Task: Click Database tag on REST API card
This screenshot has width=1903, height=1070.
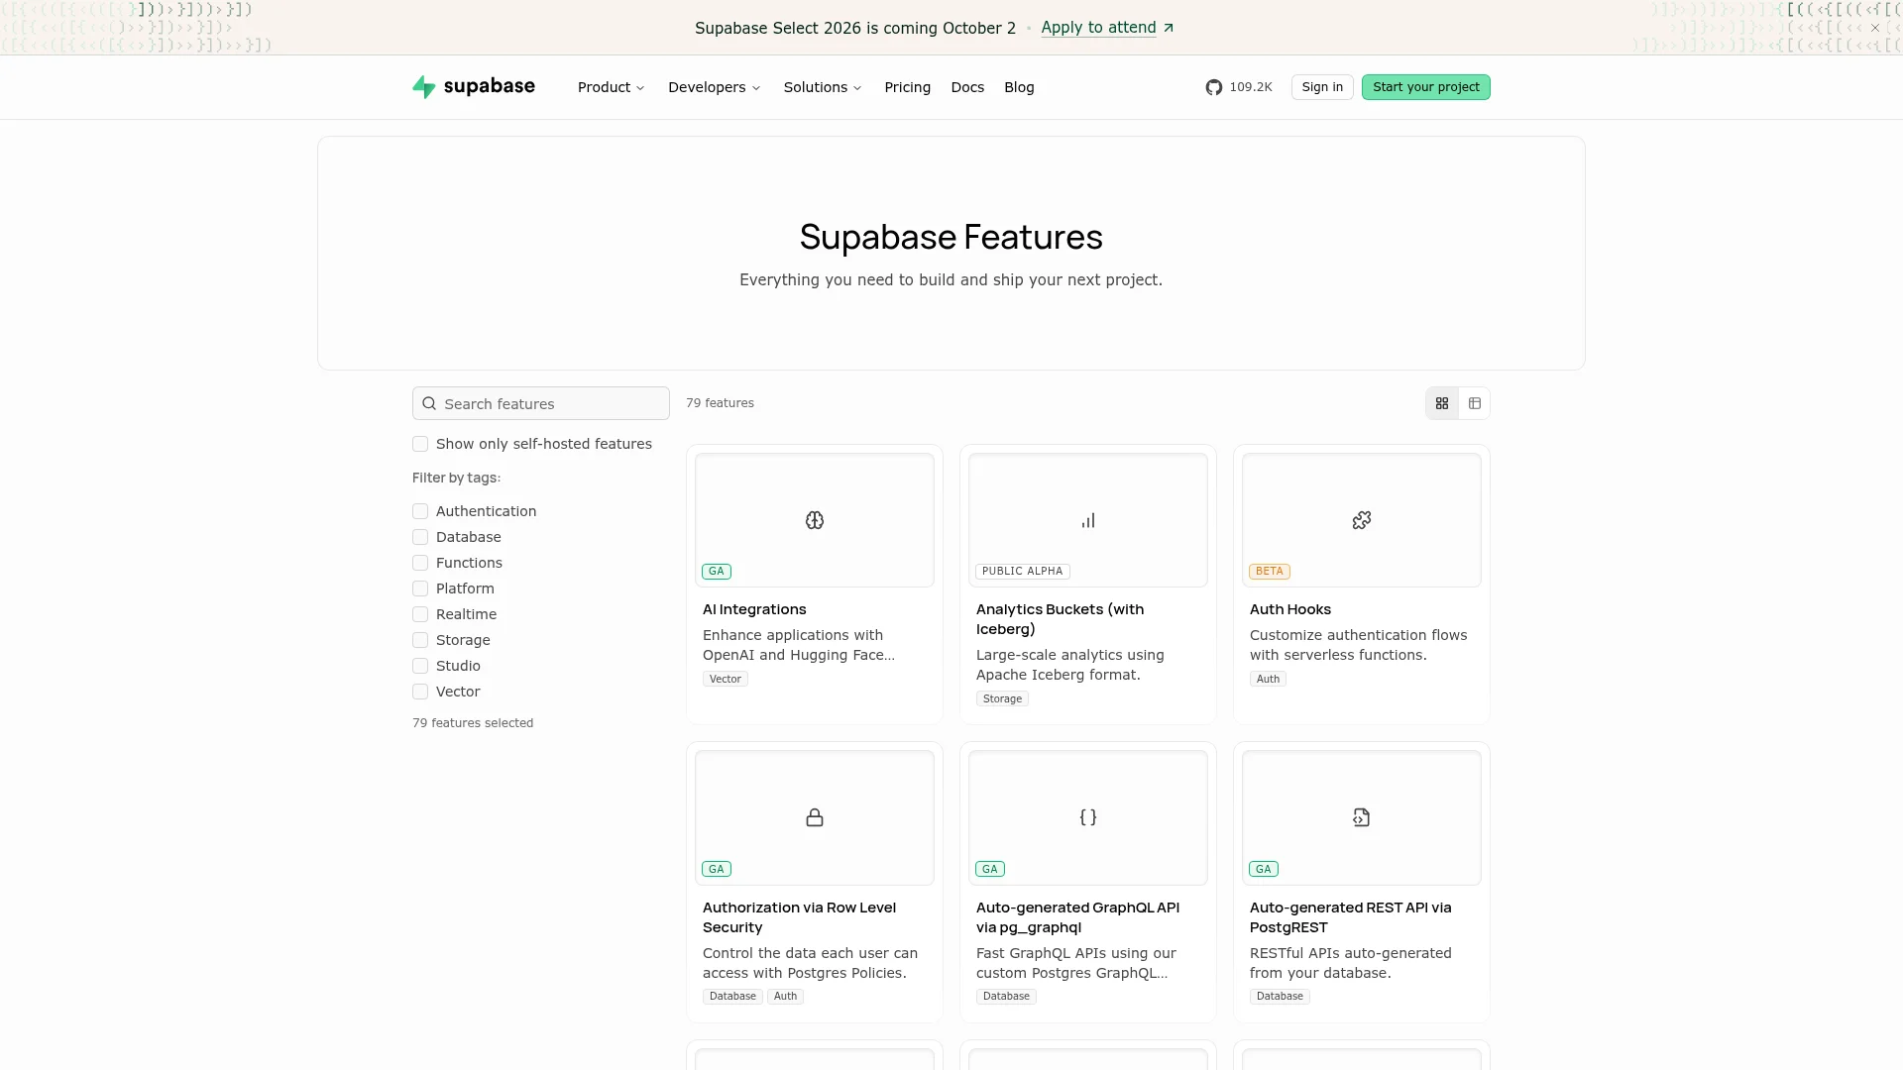Action: [x=1280, y=997]
